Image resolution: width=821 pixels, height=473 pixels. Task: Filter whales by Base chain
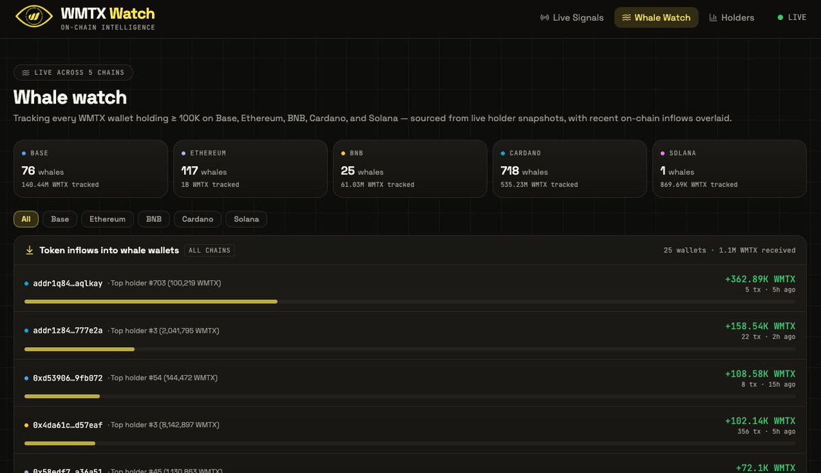pyautogui.click(x=60, y=219)
